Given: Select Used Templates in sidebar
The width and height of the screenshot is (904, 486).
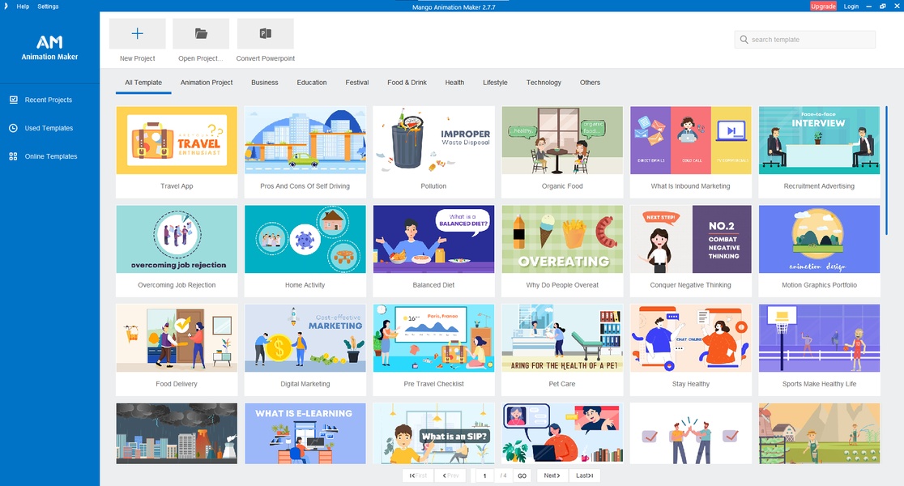Looking at the screenshot, I should (49, 128).
